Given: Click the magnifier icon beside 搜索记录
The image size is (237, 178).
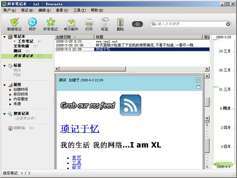Looking at the screenshot, I should click(x=10, y=114).
